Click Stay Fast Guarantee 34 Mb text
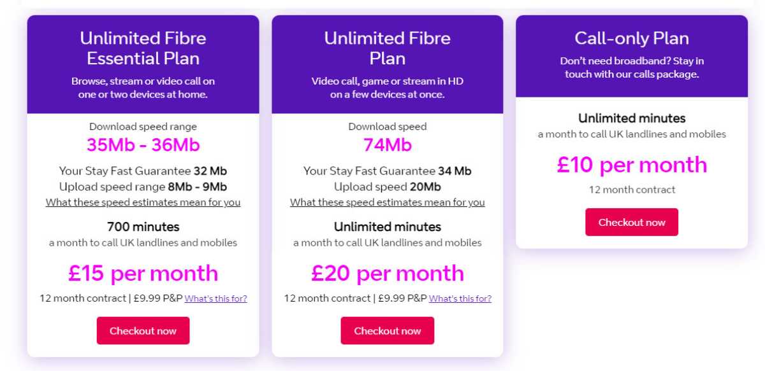This screenshot has height=371, width=765. (x=388, y=171)
